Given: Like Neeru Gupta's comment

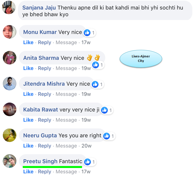Looking at the screenshot, I should click(x=28, y=146).
